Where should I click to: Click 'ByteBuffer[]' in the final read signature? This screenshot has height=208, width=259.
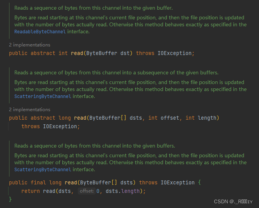click(98, 182)
